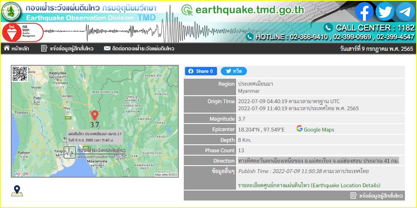417x208 pixels.
Task: Click แจ้งข้อมูลรู้สึกสั่นไหว link at bottom right
Action: [x=376, y=196]
